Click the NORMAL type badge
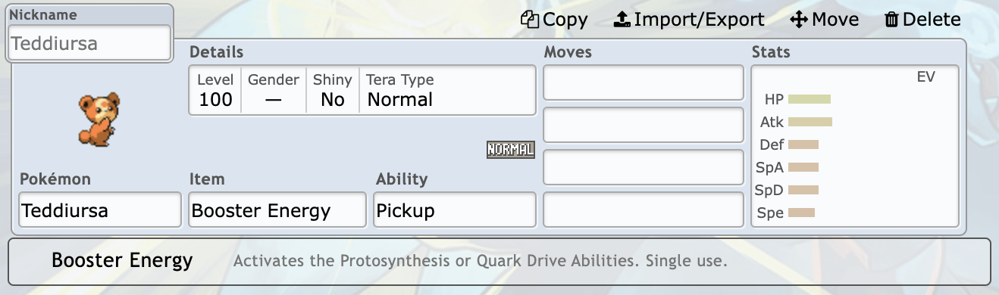Viewport: 999px width, 295px height. coord(511,150)
